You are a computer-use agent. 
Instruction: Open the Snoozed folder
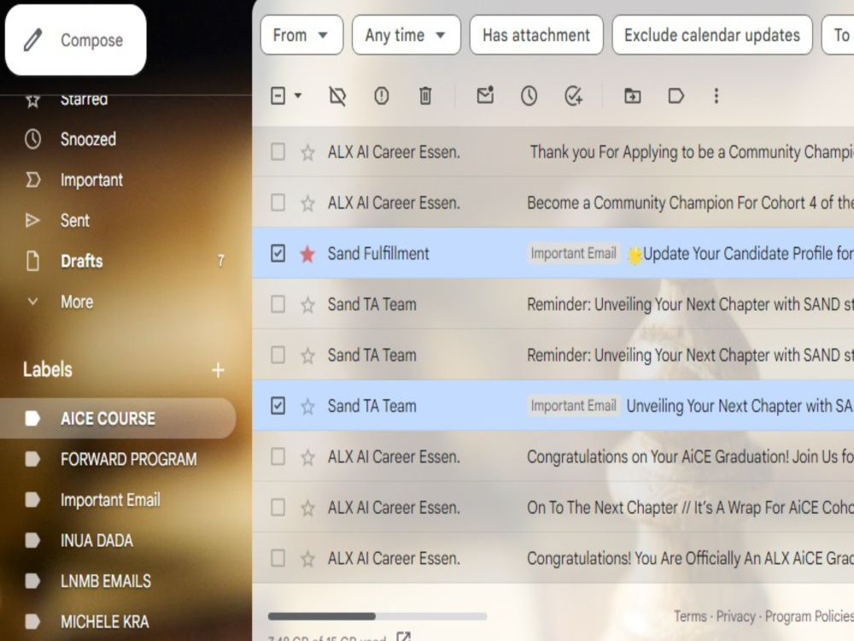tap(88, 139)
